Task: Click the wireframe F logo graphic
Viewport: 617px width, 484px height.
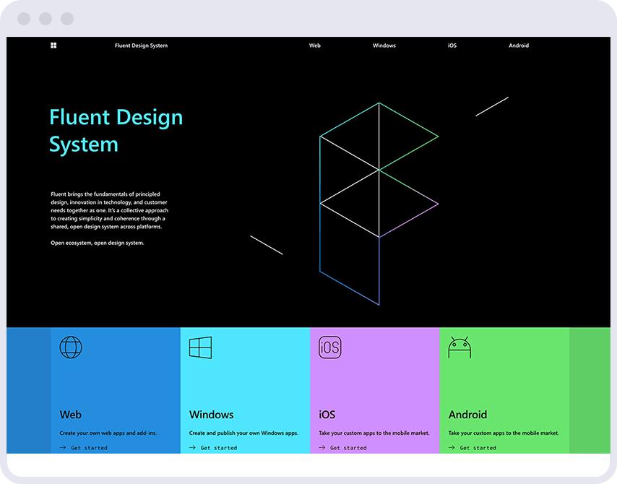Action: 379,204
